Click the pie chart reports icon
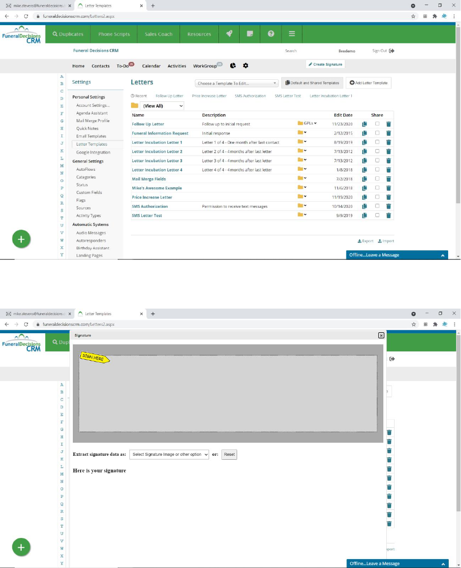461x568 pixels. click(x=233, y=65)
